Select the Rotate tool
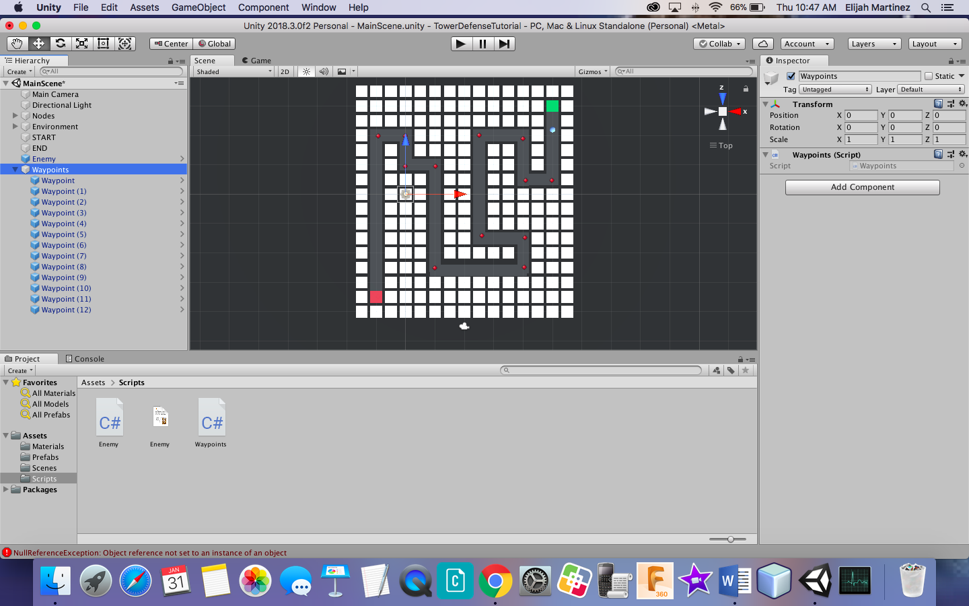Viewport: 969px width, 606px height. [61, 43]
